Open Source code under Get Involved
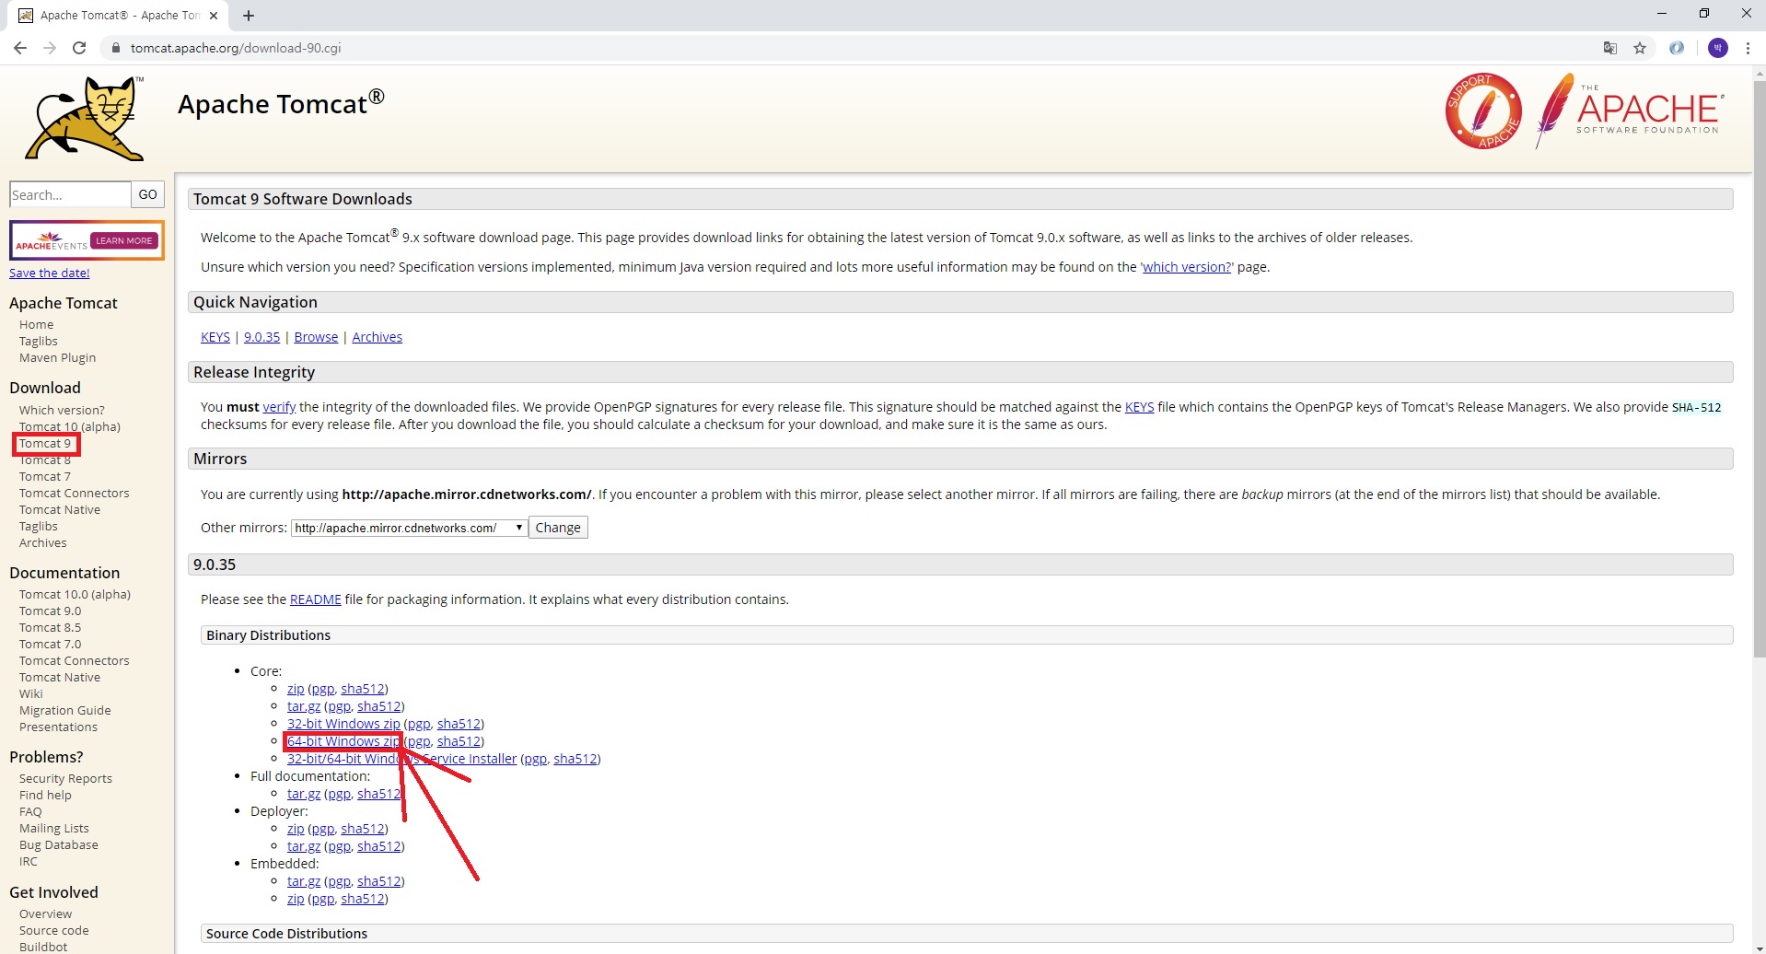The image size is (1766, 954). [x=54, y=931]
